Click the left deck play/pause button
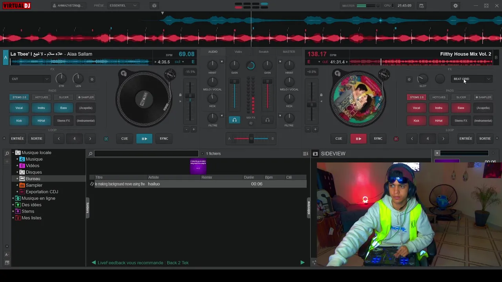The width and height of the screenshot is (502, 282). click(x=144, y=139)
